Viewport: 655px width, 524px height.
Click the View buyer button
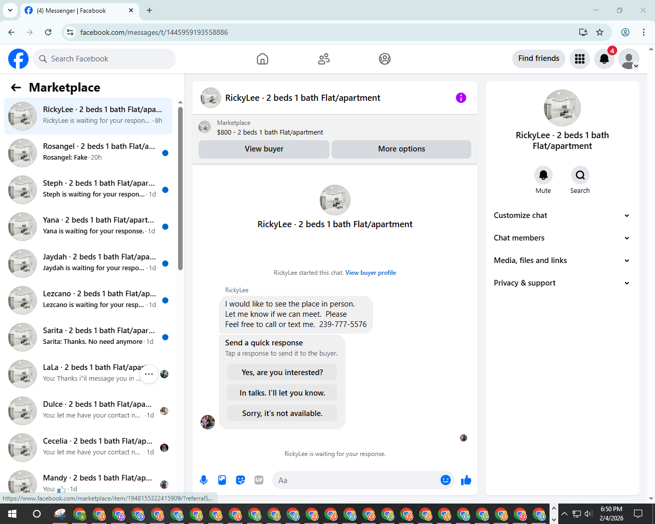pos(264,149)
